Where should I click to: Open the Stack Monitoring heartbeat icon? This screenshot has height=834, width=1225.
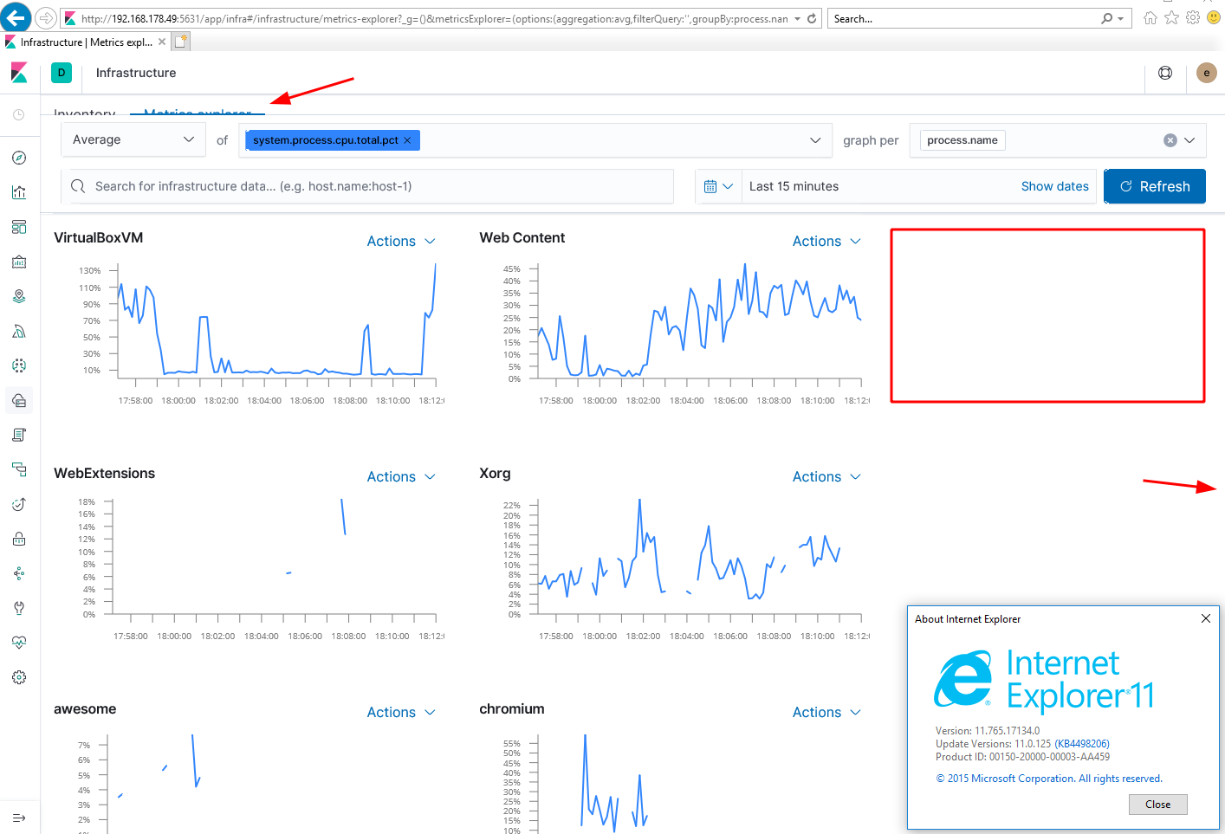(19, 643)
